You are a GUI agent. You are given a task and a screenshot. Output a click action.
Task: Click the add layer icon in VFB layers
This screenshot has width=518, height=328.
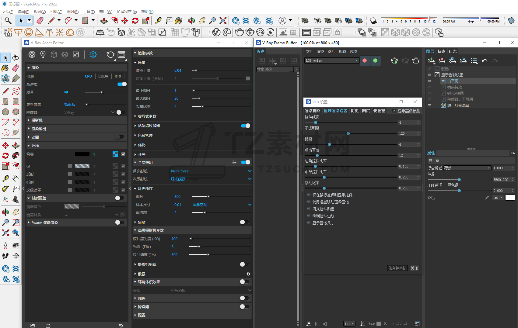431,61
